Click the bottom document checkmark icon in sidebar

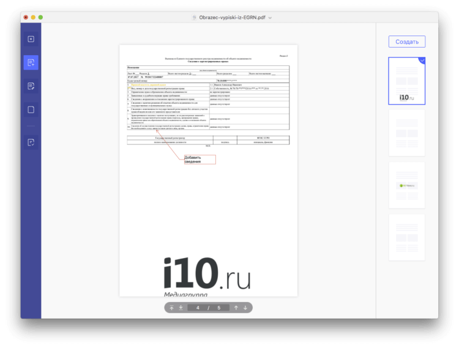pyautogui.click(x=31, y=143)
